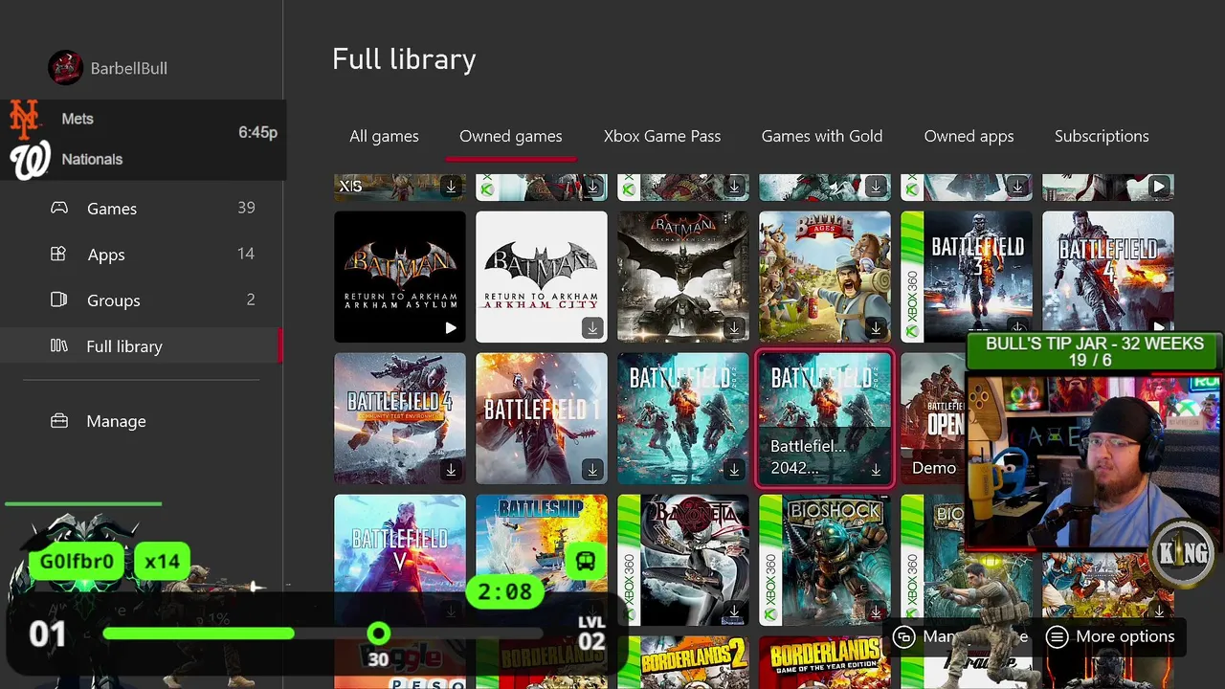
Task: Click the Games controller icon
Action: coord(59,208)
